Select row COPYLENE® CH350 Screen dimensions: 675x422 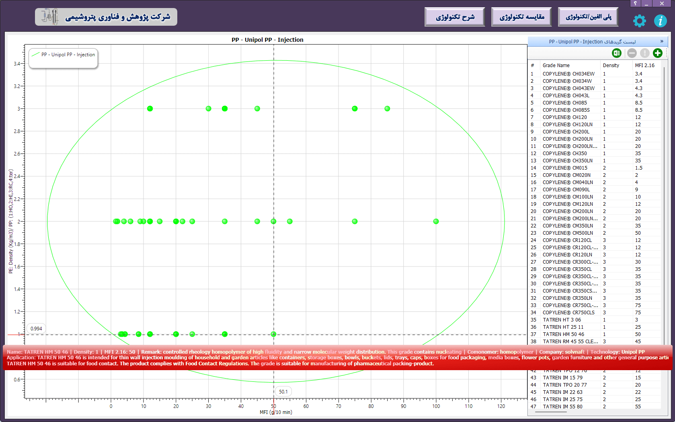[x=594, y=154]
